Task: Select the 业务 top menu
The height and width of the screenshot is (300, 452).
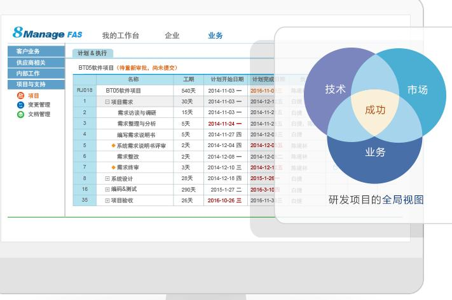Action: coord(215,36)
